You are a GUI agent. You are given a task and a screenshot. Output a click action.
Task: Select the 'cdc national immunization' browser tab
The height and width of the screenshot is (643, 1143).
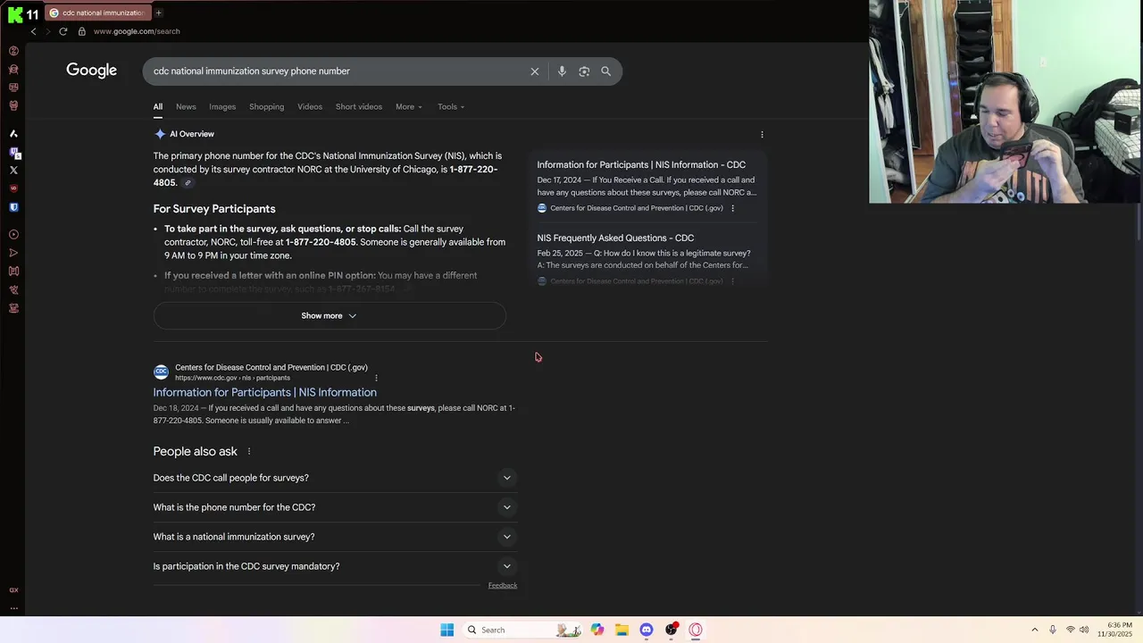pos(96,13)
